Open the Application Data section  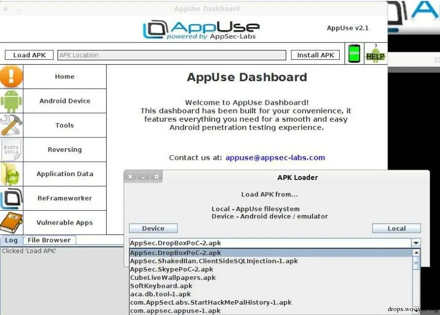[65, 174]
